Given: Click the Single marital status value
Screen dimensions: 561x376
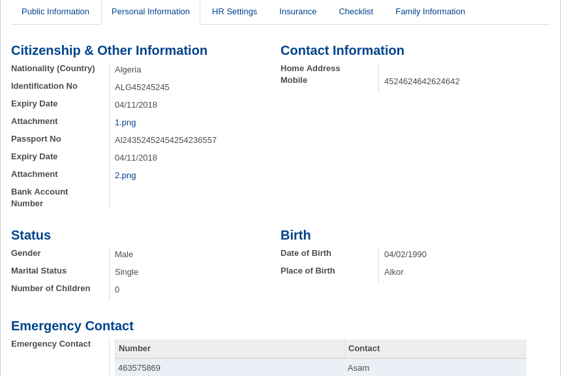Looking at the screenshot, I should coord(127,272).
